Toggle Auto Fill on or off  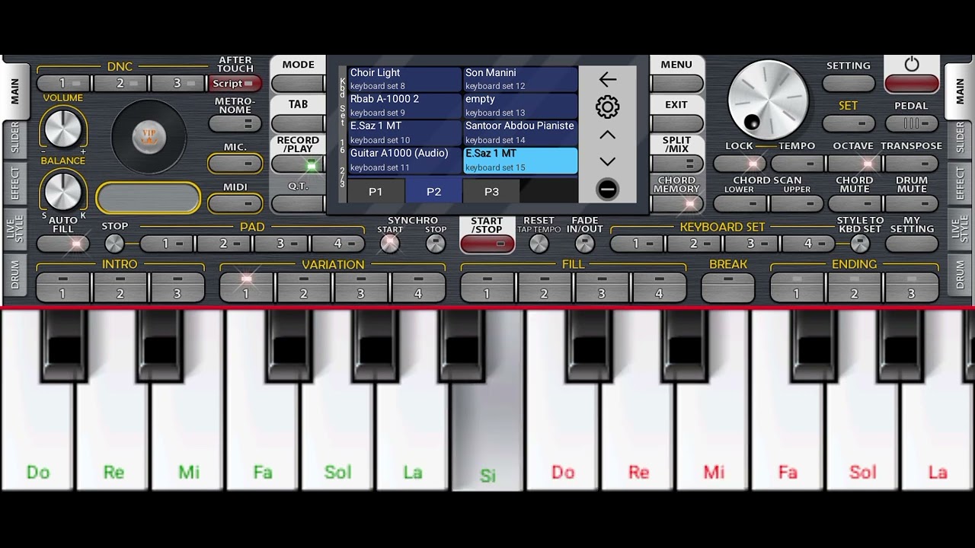pos(62,244)
